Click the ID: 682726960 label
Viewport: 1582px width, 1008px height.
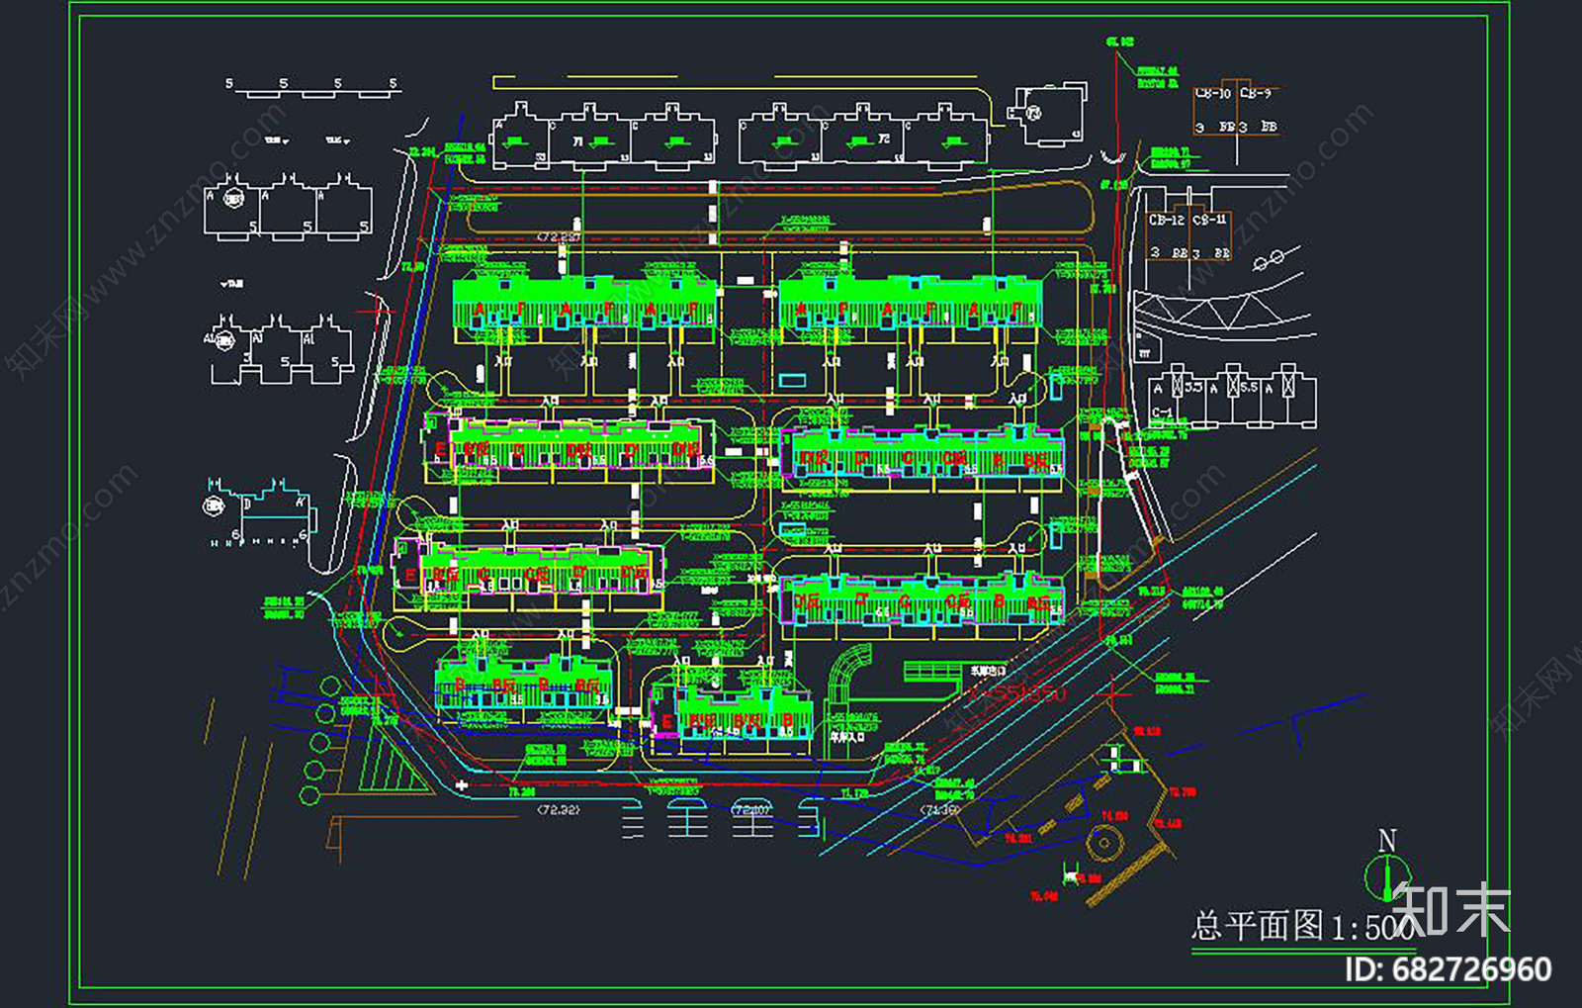click(x=1448, y=969)
